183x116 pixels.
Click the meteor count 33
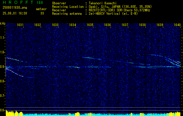coord(42,13)
